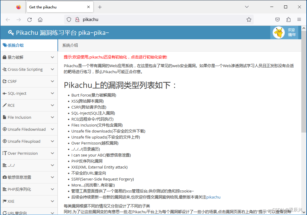Screen dimensions: 307x215
Task: Click scrollbar up arrow
Action: pos(304,28)
